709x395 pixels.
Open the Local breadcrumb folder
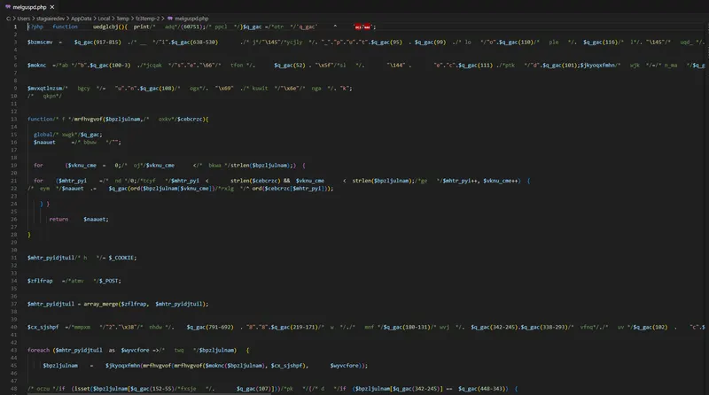tap(104, 19)
